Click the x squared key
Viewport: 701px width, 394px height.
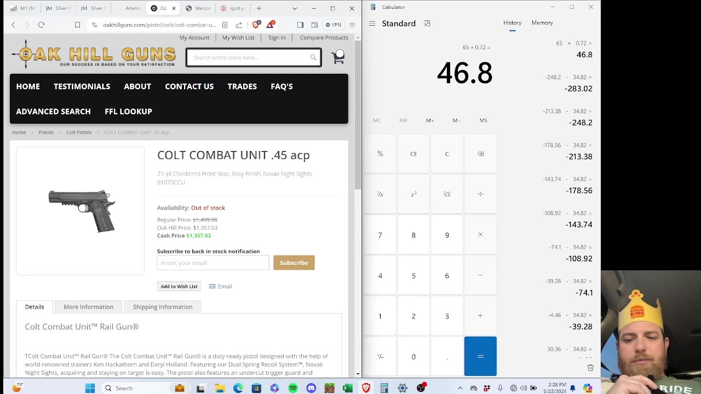coord(413,194)
